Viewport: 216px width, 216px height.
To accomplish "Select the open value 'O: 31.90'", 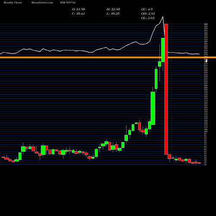I will click(79, 10).
